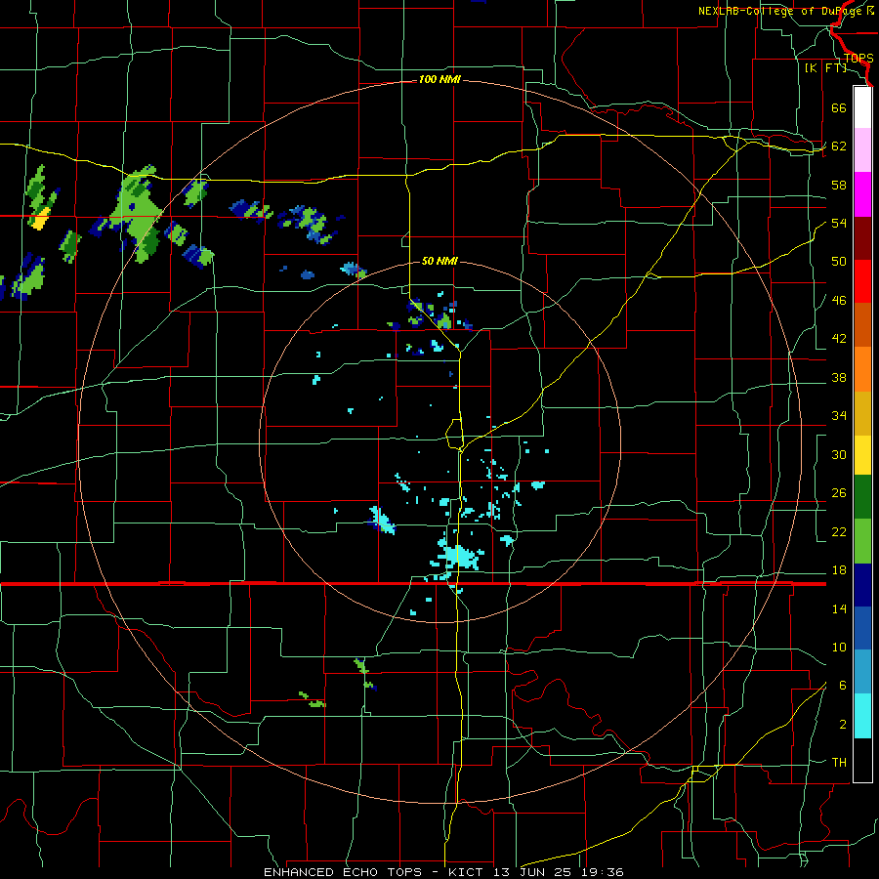
Task: Click the navy blue legend color band
Action: (862, 585)
